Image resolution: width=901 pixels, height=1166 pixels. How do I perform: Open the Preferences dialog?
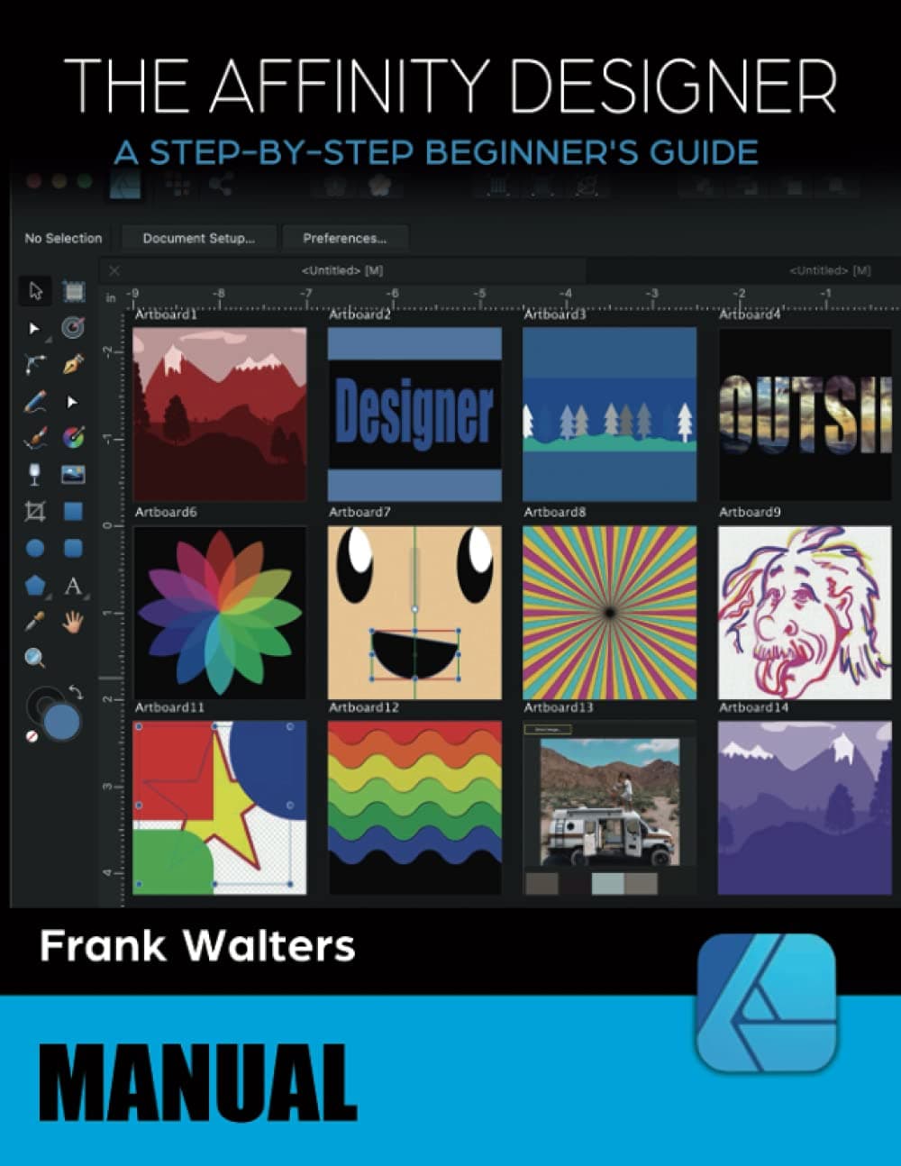pyautogui.click(x=343, y=238)
